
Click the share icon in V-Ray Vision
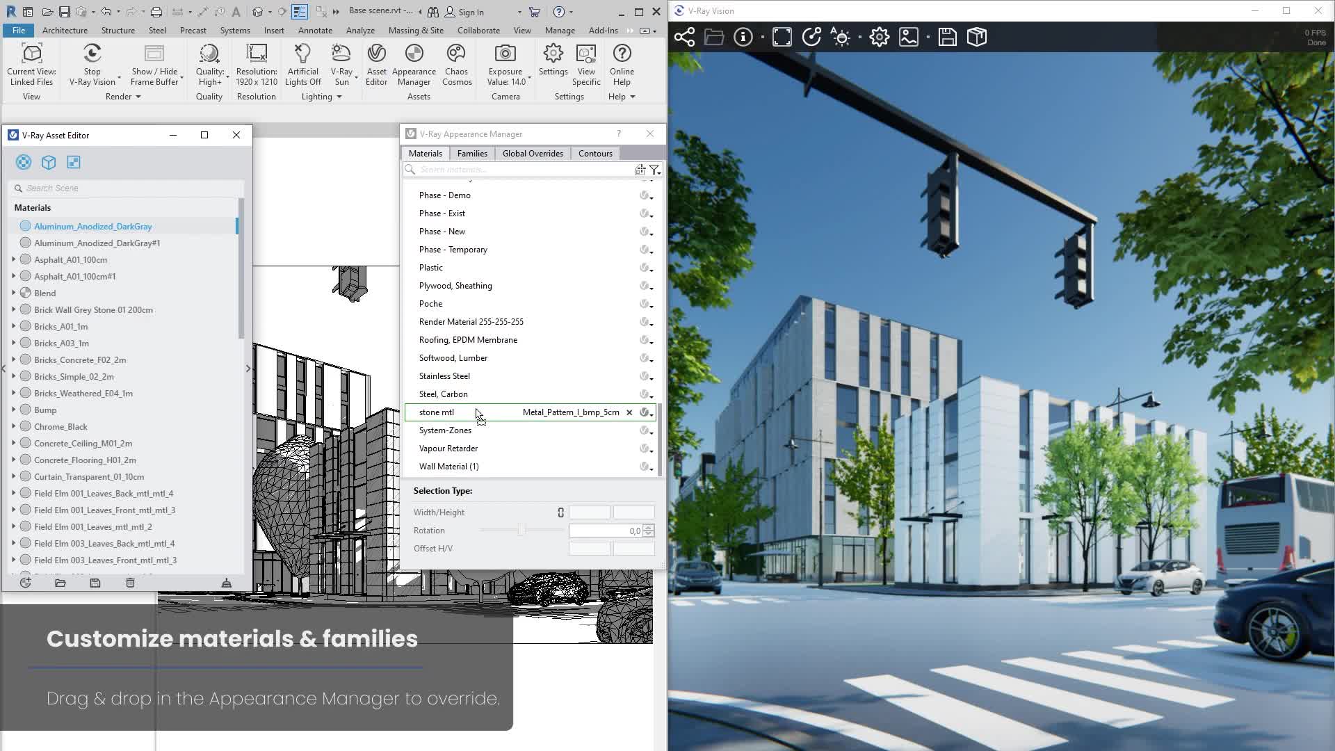[x=684, y=37]
